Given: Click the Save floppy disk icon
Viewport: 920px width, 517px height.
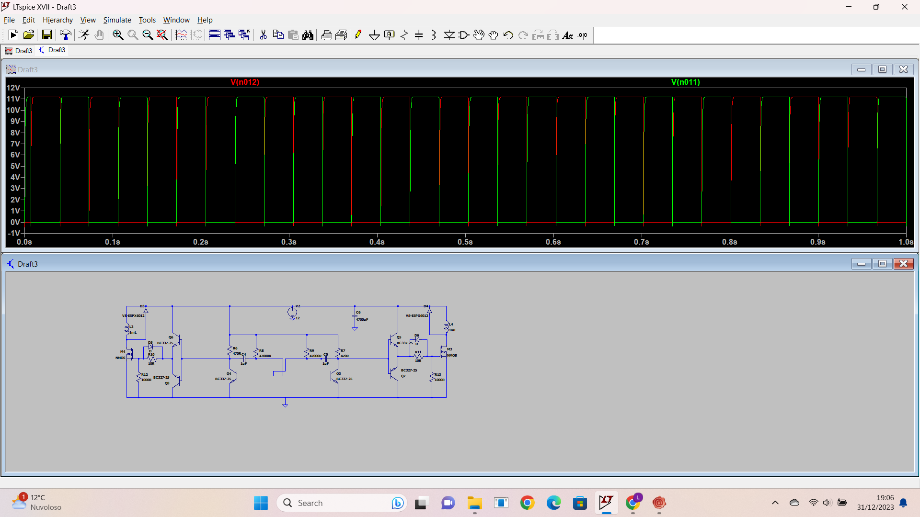Looking at the screenshot, I should point(46,35).
